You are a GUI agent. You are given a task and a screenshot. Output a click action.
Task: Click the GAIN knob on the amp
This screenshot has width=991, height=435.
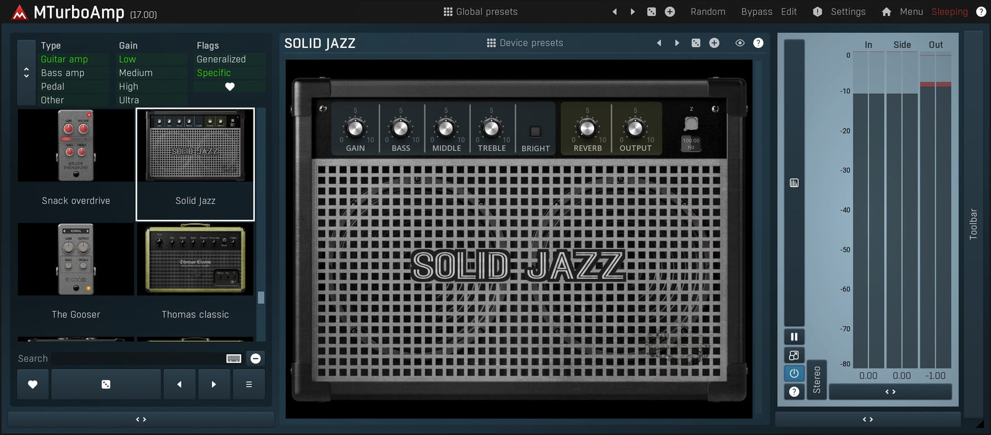(x=355, y=129)
